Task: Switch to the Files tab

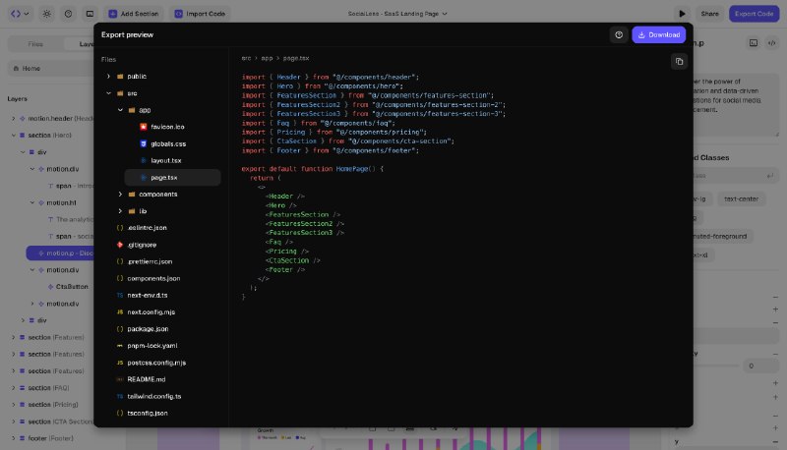Action: 35,44
